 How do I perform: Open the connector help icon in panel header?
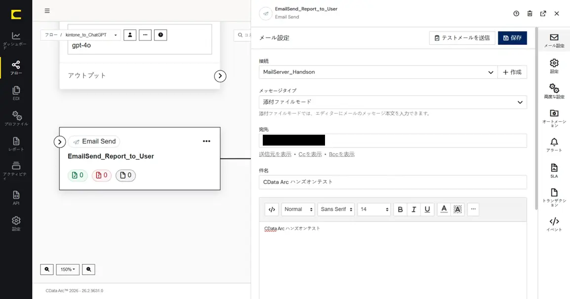click(516, 13)
